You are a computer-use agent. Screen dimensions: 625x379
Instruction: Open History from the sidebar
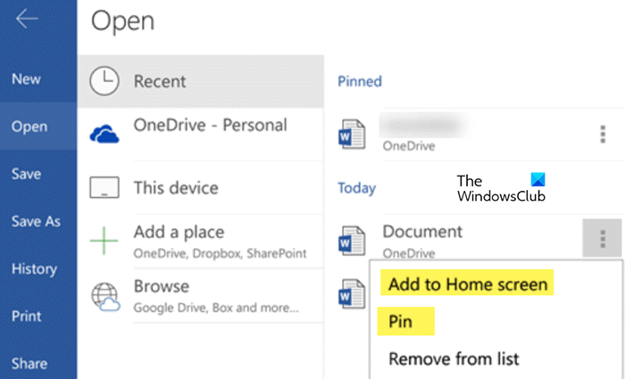[35, 268]
